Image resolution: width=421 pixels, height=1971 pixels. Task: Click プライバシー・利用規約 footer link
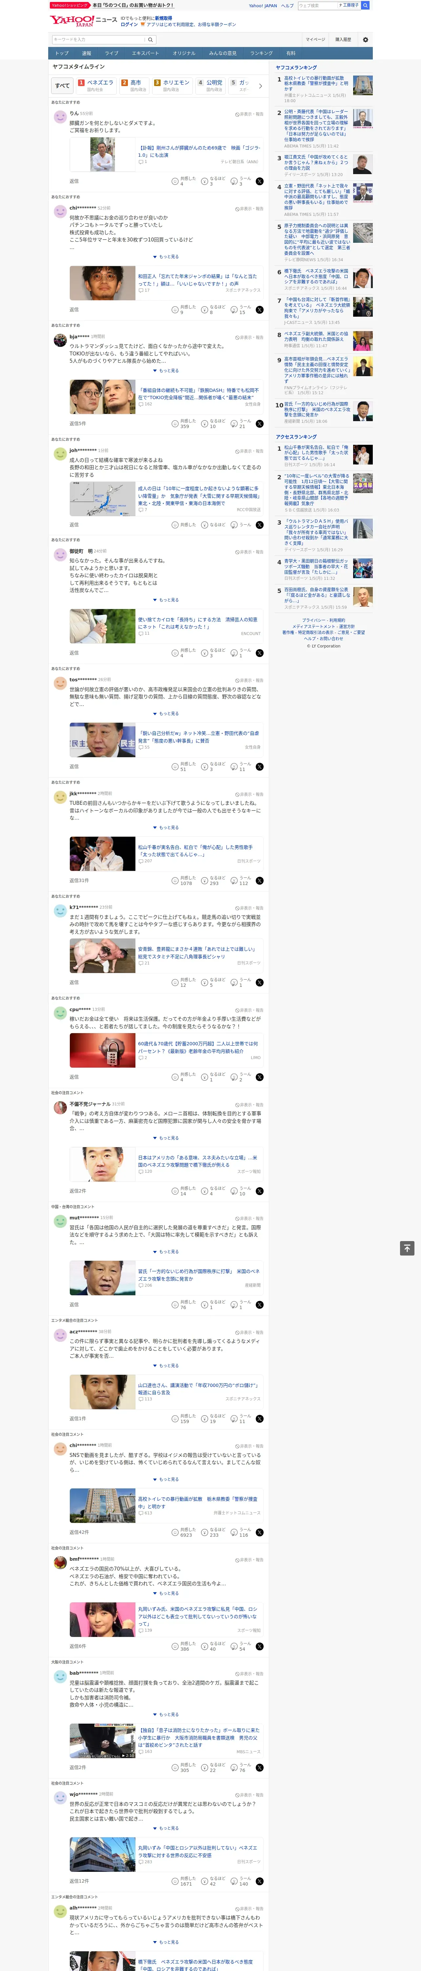tap(323, 621)
